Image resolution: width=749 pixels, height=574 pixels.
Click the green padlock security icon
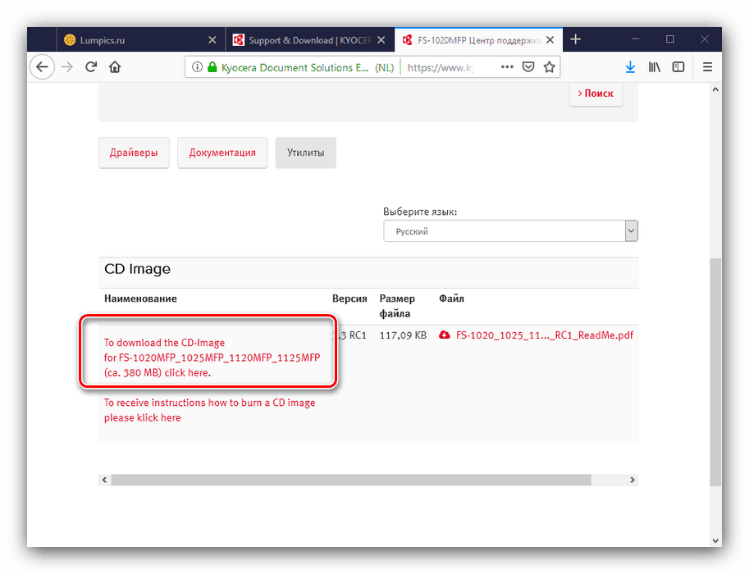(x=212, y=67)
